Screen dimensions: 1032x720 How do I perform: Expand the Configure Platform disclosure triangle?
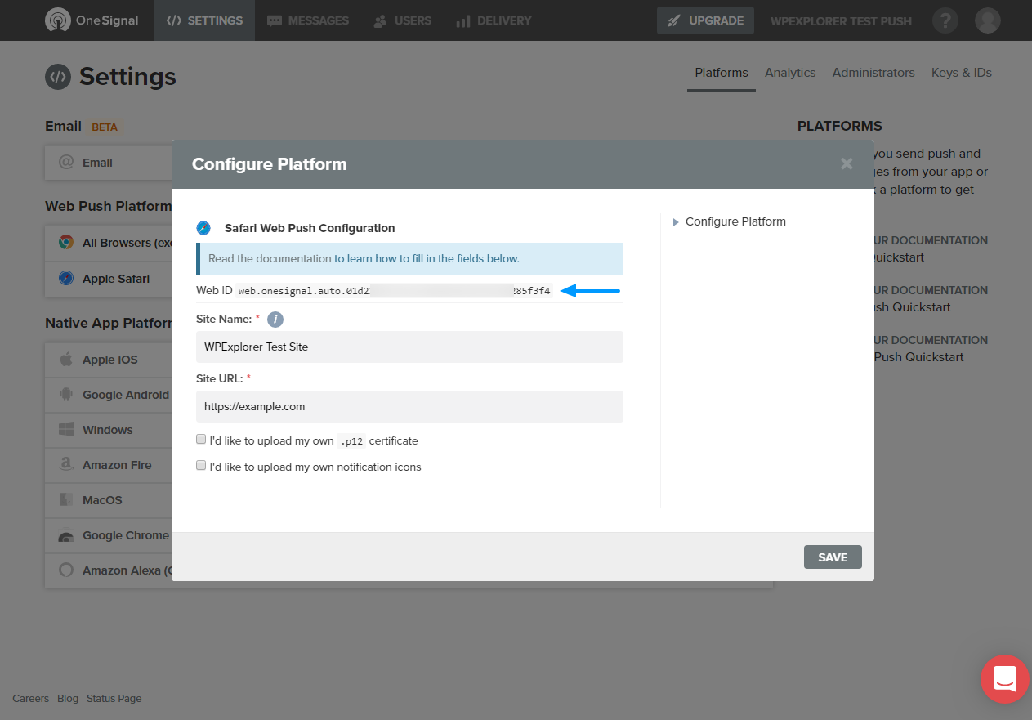[676, 222]
